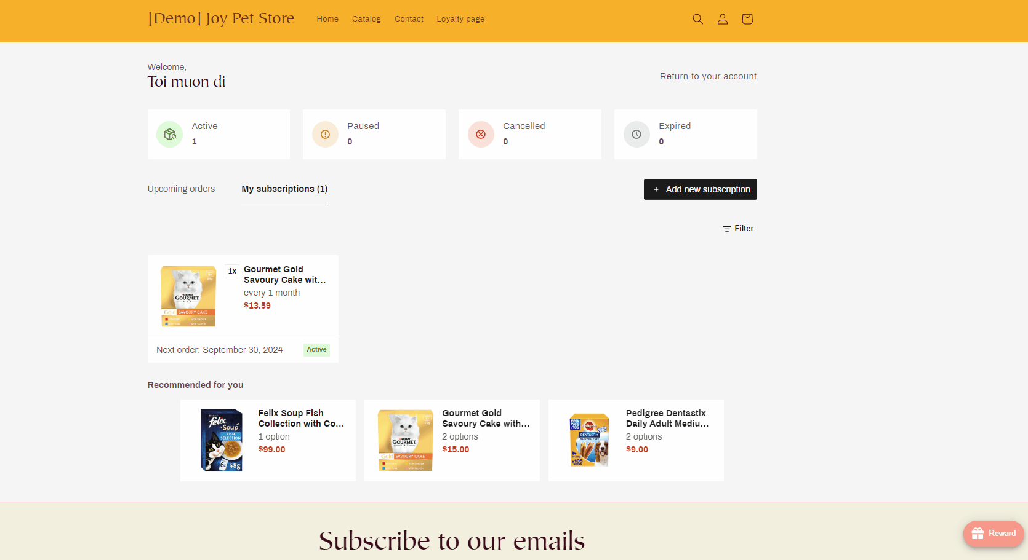Click Return to your account link
This screenshot has height=560, width=1028.
click(x=708, y=76)
